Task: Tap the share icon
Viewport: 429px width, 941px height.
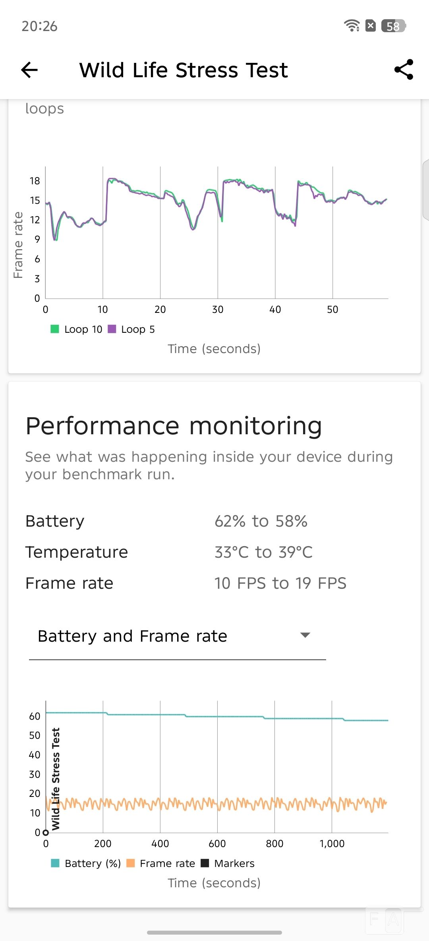Action: coord(404,70)
